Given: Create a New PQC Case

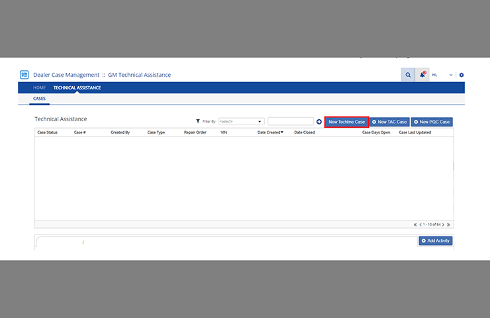Looking at the screenshot, I should coord(432,122).
